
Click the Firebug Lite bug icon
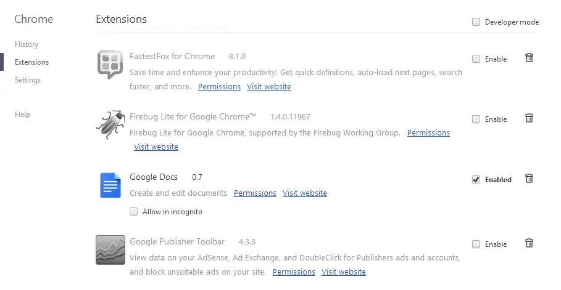[110, 124]
